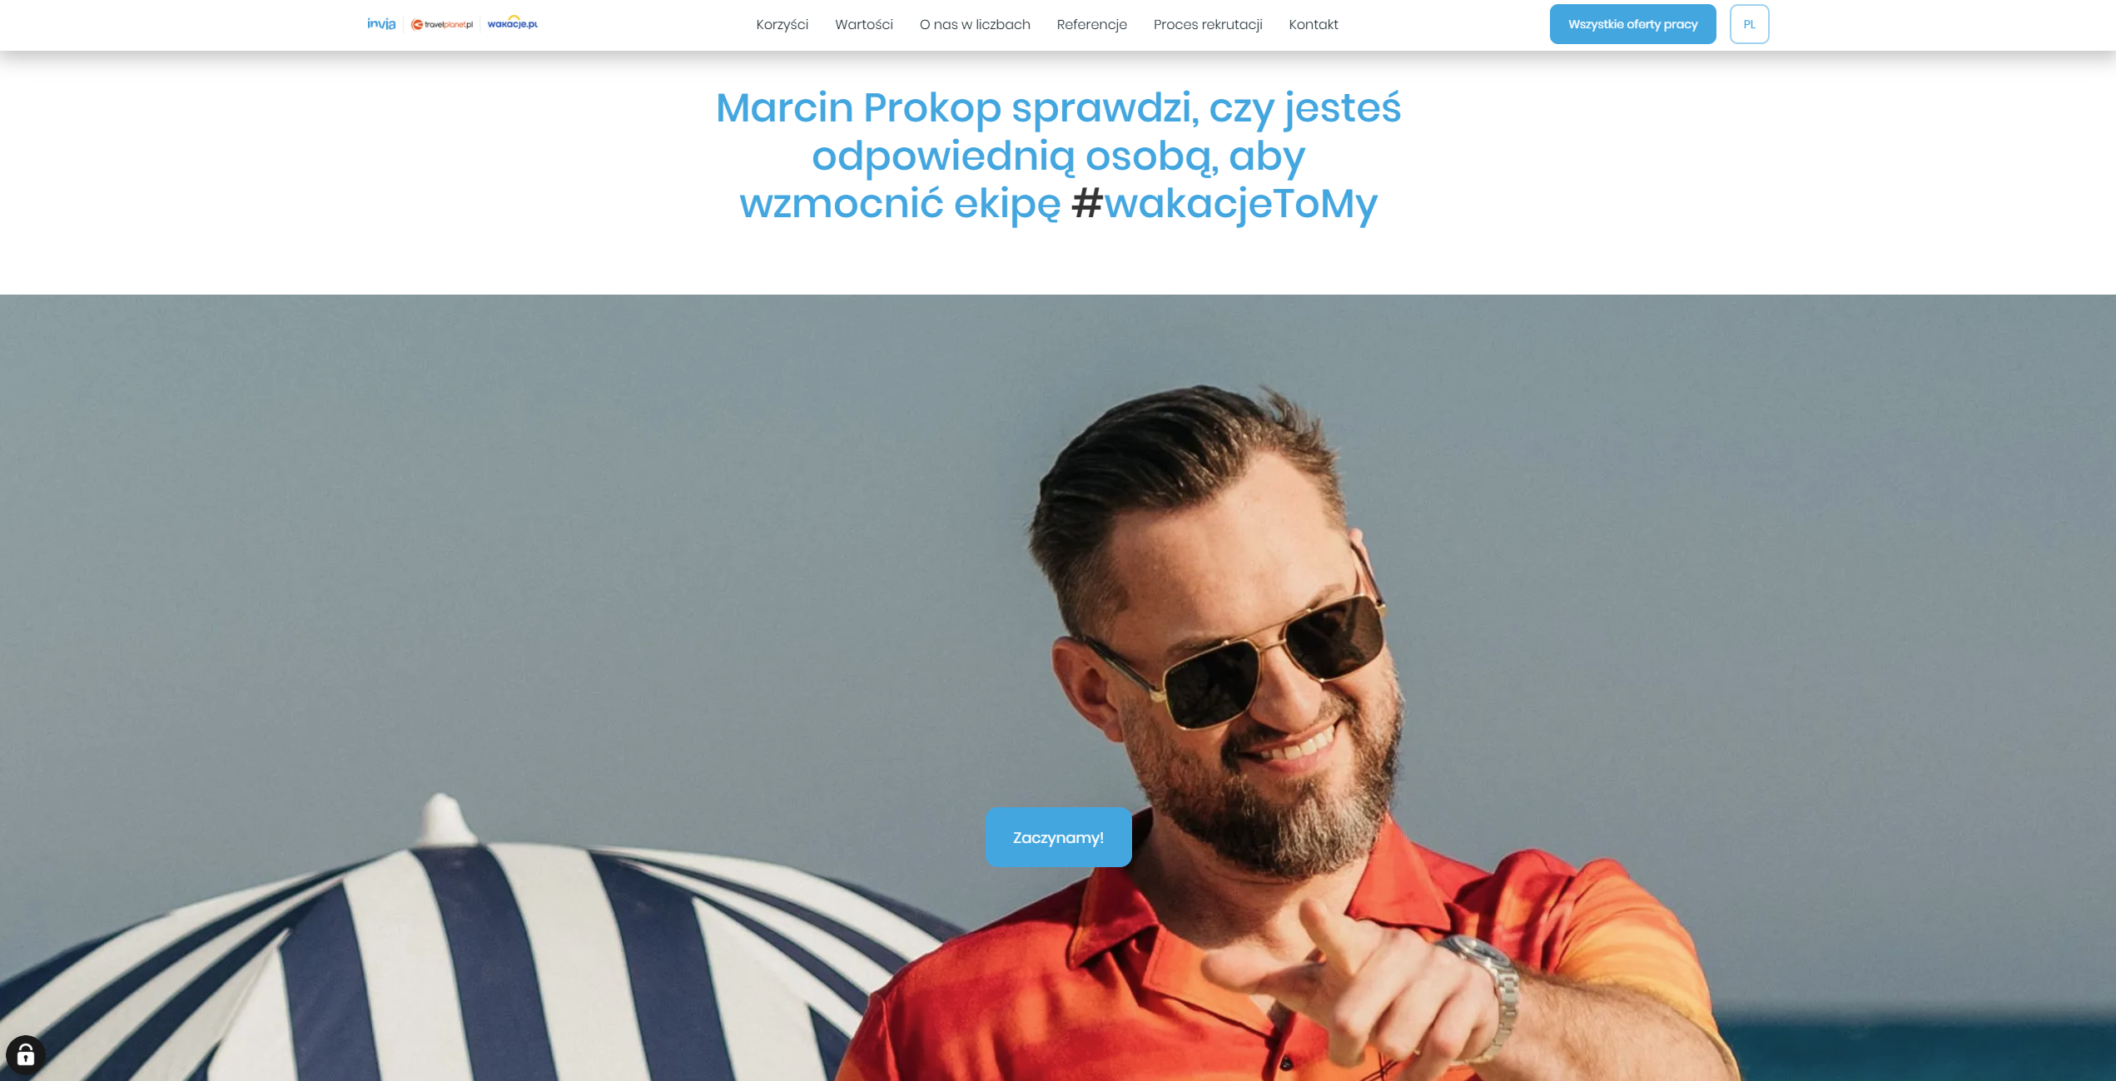This screenshot has width=2116, height=1081.
Task: Click the silver wristwatch in photo
Action: coord(1490,990)
